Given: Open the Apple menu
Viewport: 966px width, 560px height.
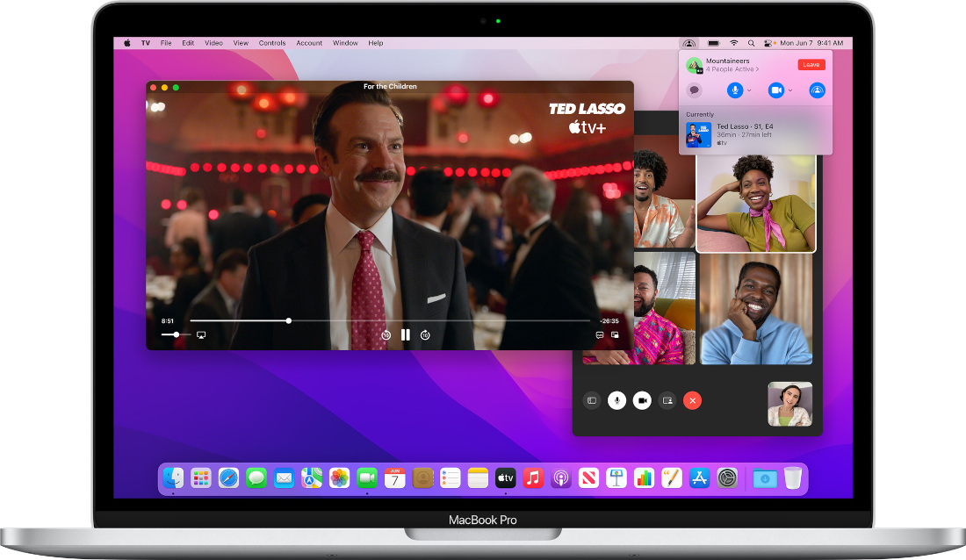Looking at the screenshot, I should [x=127, y=43].
